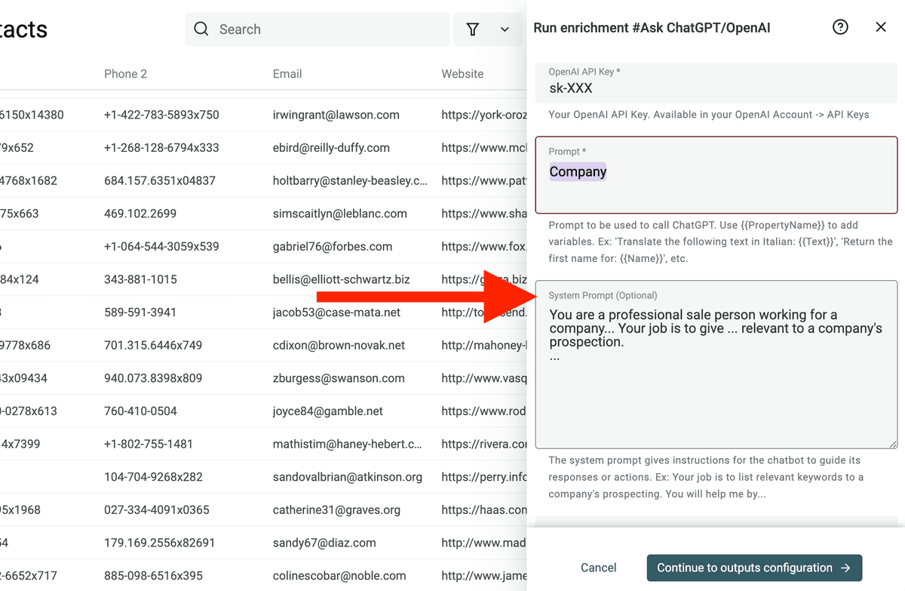
Task: Expand the filter dropdown chevron
Action: (x=505, y=29)
